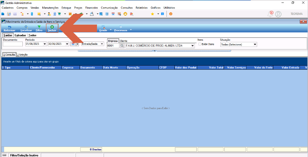Open the Processos gear icon

(x=120, y=29)
